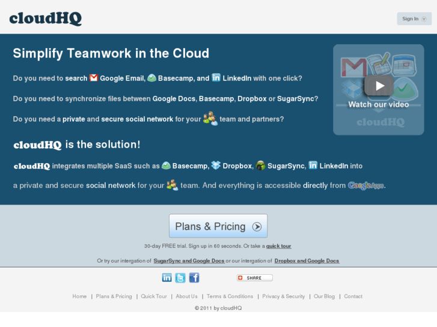Click the LinkedIn icon in the search sentence
Viewport: 437px width, 327px height.
[x=216, y=77]
